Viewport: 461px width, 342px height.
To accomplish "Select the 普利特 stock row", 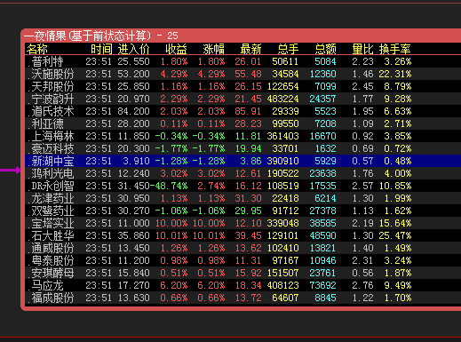I will click(242, 61).
